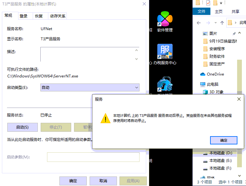
Task: Click the Explorer forward arrow
Action: click(x=208, y=23)
